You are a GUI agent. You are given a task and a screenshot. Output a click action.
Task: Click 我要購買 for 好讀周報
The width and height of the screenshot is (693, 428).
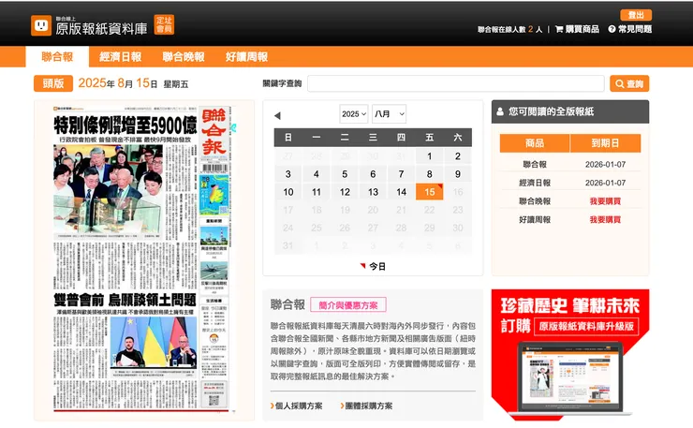(x=605, y=220)
